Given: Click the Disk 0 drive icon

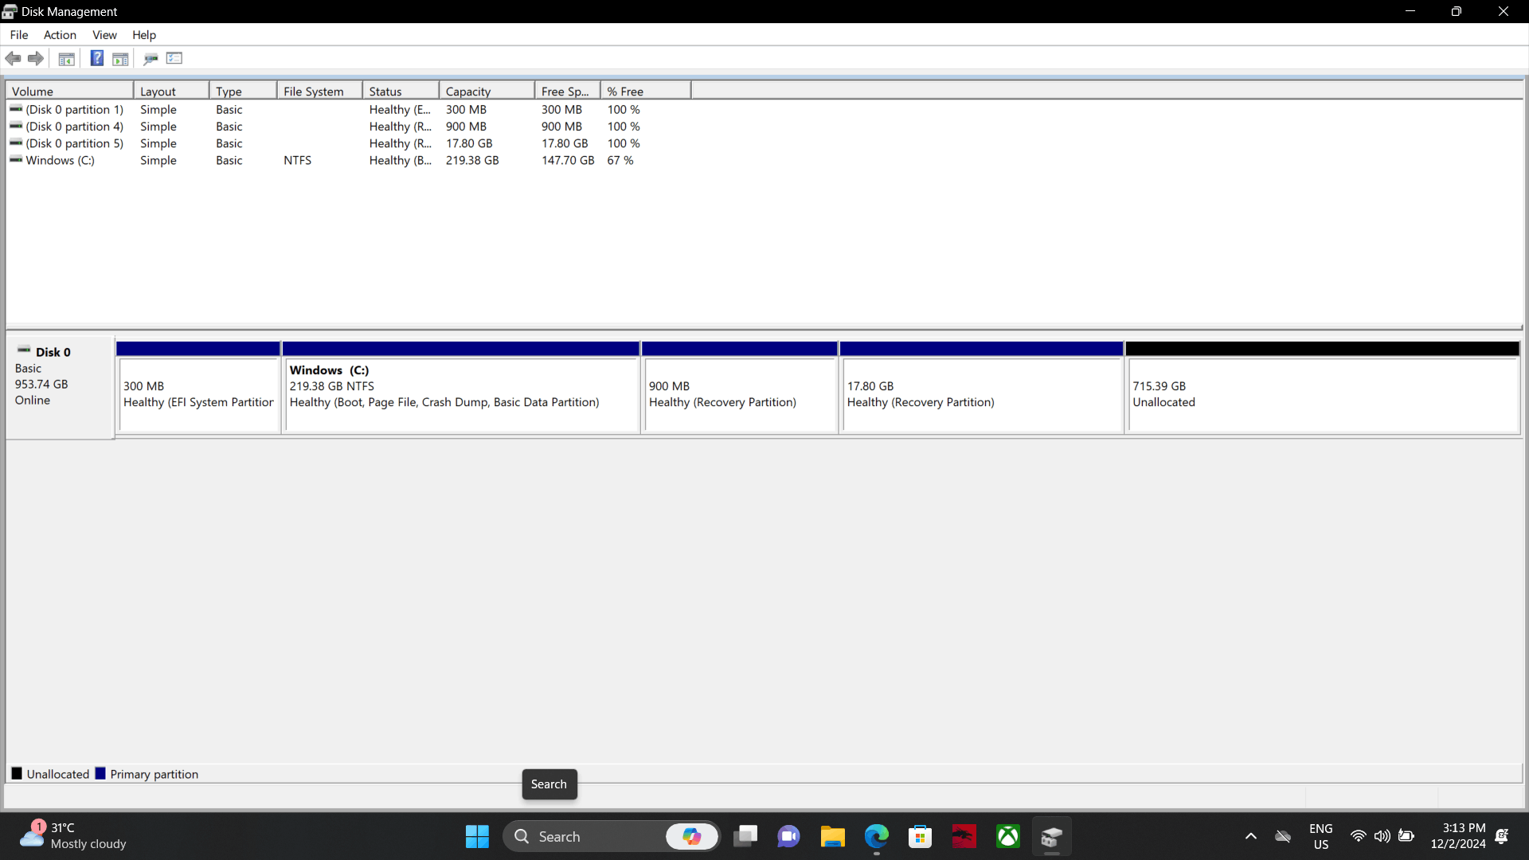Looking at the screenshot, I should click(x=24, y=350).
